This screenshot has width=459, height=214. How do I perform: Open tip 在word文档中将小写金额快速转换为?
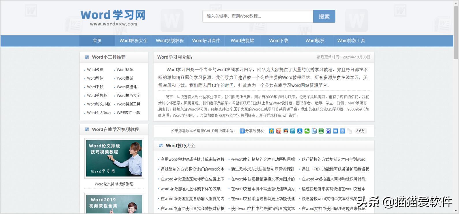pyautogui.click(x=263, y=189)
